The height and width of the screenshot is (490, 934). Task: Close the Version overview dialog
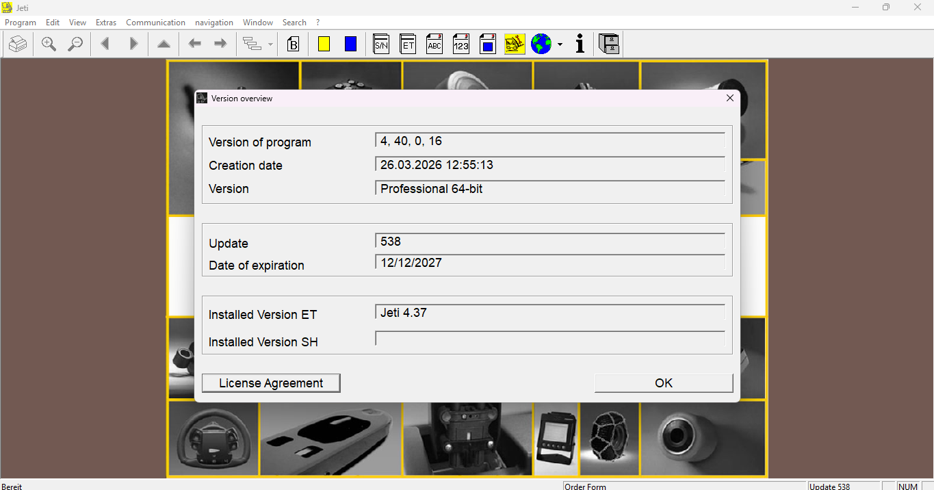point(729,98)
